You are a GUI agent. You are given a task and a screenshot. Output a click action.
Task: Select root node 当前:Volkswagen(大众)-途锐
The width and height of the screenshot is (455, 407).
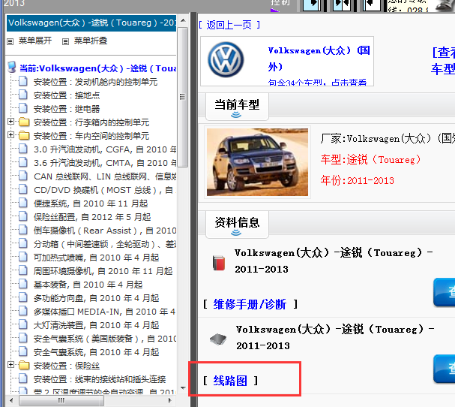tap(97, 68)
